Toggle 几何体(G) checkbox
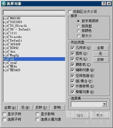Image resolution: width=113 pixels, height=128 pixels. tap(72, 48)
